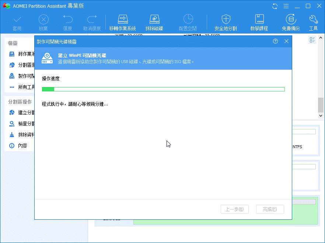This screenshot has height=243, width=325.
Task: Open Migrate OS (移轉作業系統) tool
Action: 122,22
